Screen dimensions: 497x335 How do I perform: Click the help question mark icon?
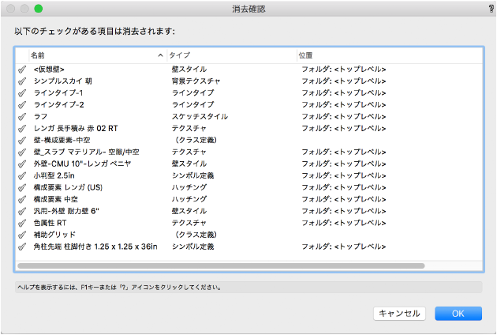pos(491,7)
